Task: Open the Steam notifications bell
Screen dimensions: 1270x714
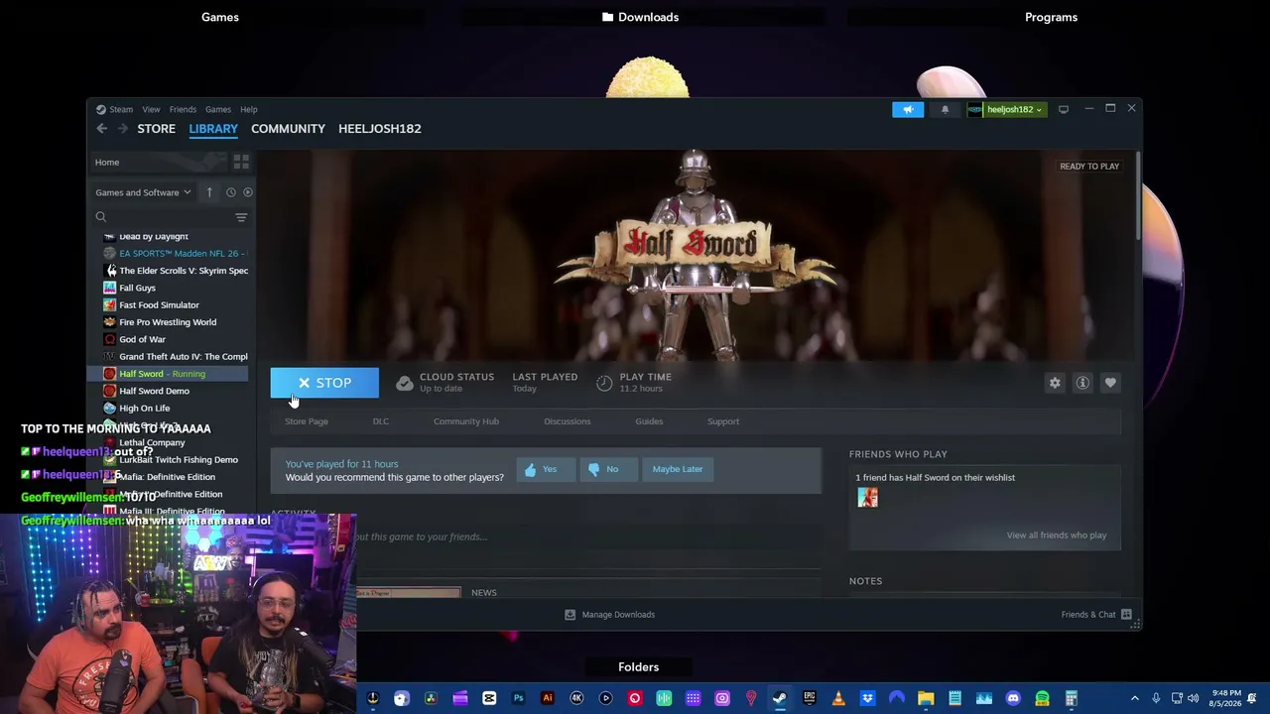Action: (x=945, y=109)
